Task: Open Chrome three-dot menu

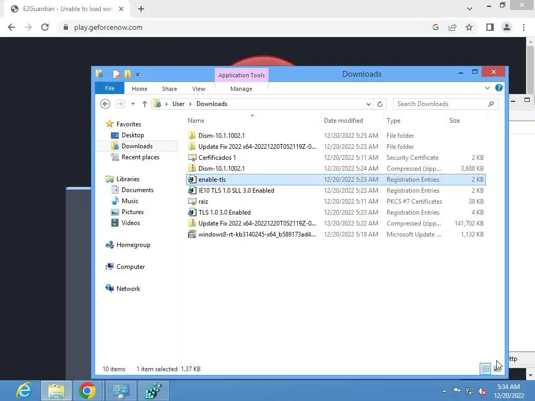Action: point(524,27)
